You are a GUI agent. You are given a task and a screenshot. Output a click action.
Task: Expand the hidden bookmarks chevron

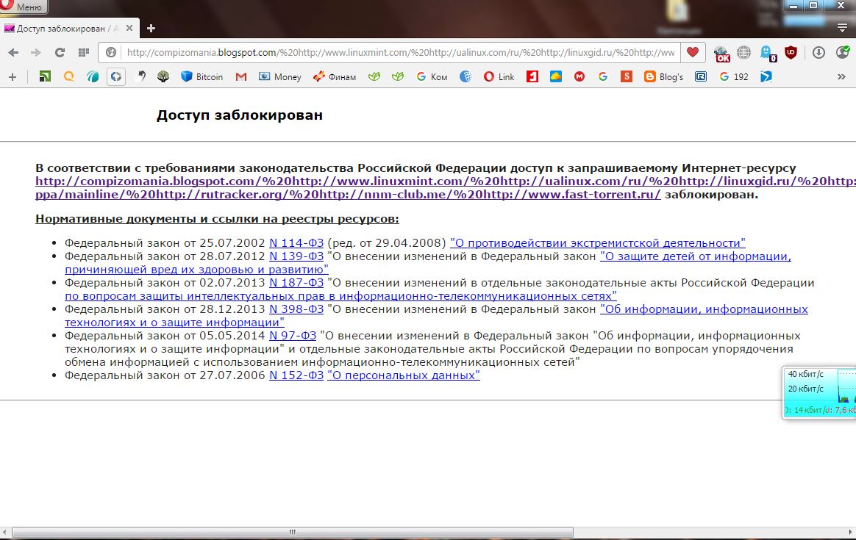pyautogui.click(x=842, y=76)
